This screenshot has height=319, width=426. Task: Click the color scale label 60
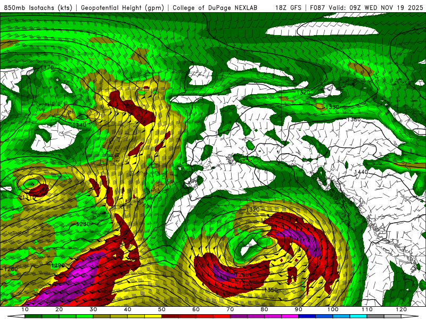196,309
